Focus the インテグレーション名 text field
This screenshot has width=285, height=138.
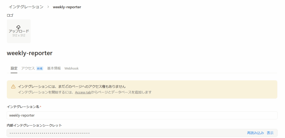point(142,115)
